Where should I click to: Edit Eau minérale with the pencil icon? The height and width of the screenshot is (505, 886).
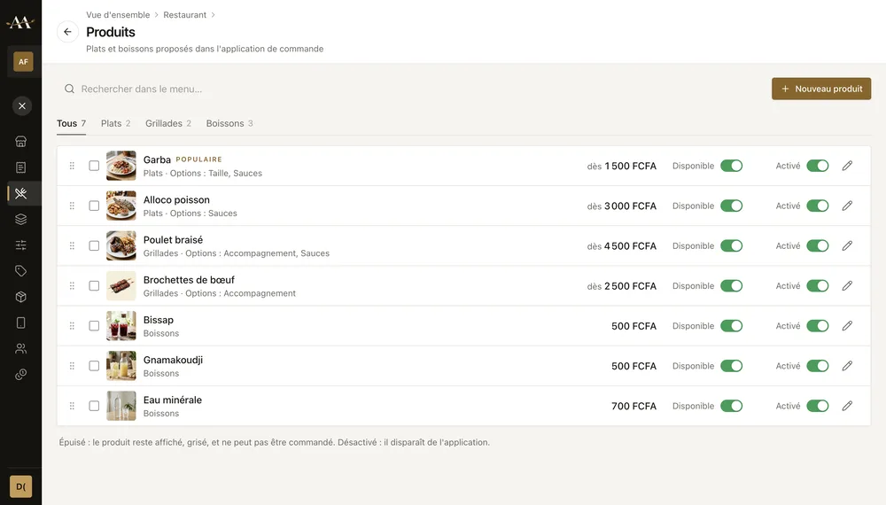click(847, 406)
